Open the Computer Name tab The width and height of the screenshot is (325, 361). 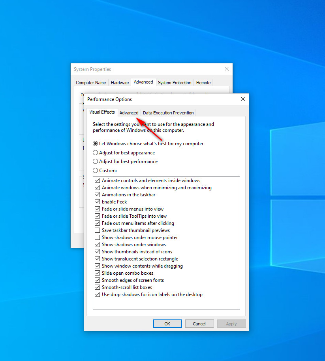click(91, 83)
